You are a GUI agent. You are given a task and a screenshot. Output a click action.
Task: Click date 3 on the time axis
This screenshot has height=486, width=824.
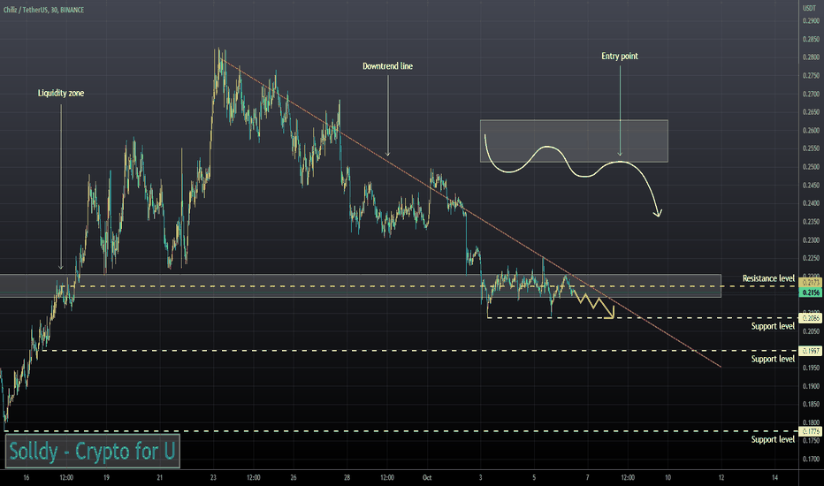click(x=480, y=477)
